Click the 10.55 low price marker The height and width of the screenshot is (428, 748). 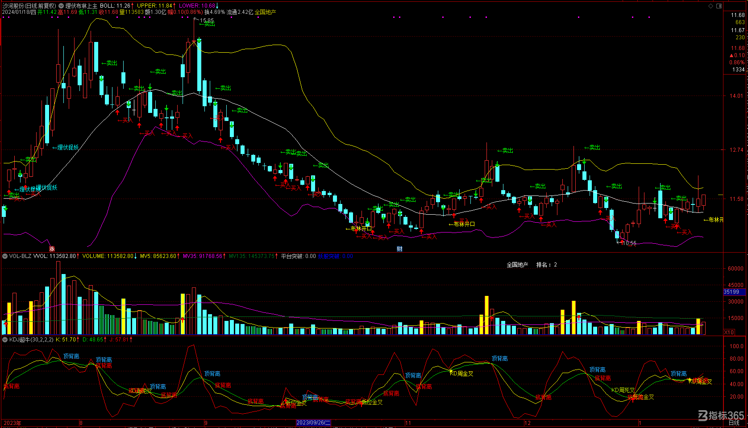[629, 243]
